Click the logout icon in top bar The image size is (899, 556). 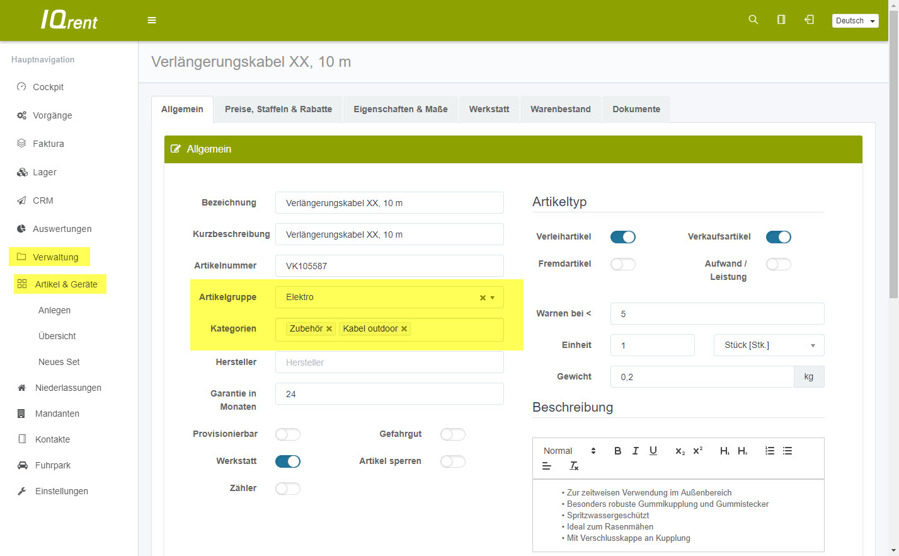(809, 20)
